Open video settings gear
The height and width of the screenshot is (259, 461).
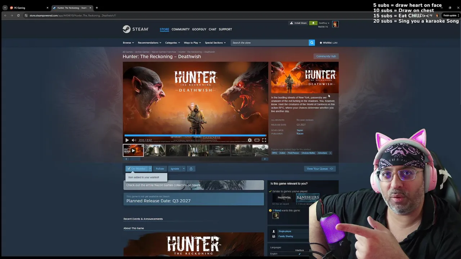coord(250,140)
